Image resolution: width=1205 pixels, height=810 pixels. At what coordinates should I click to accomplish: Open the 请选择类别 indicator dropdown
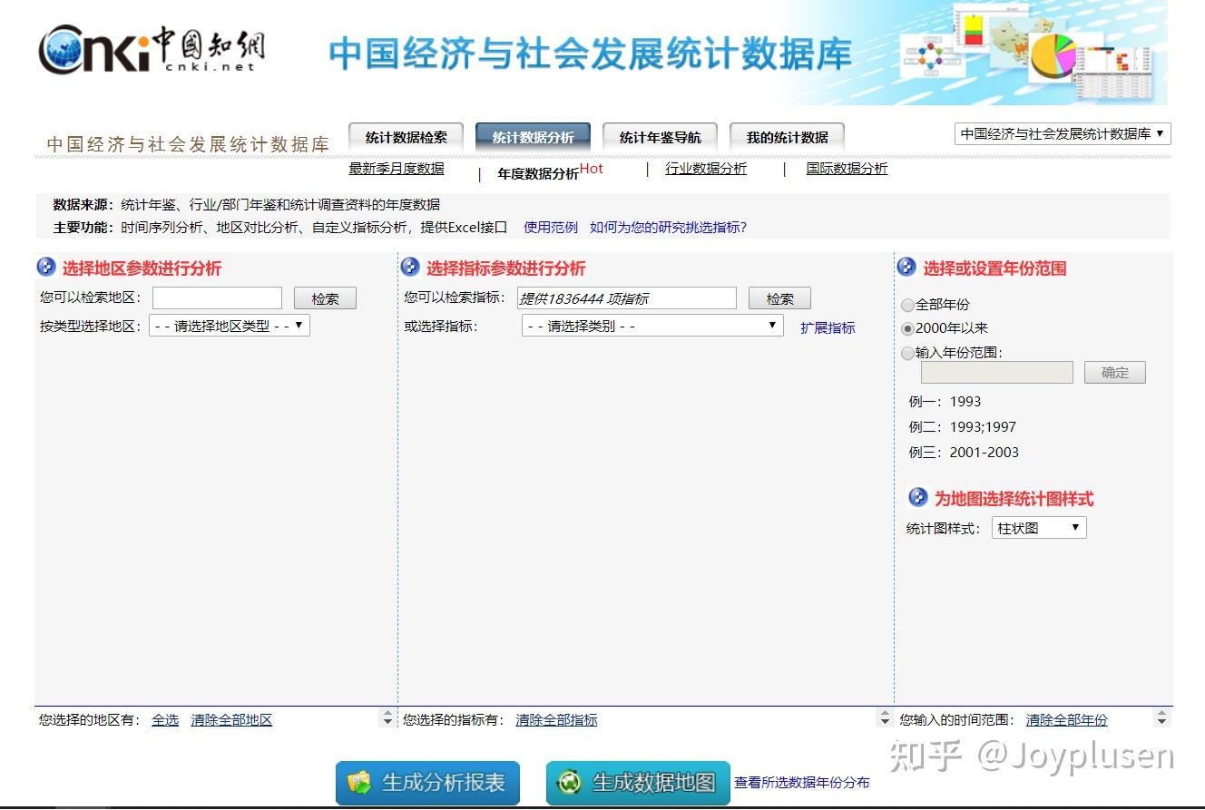652,326
